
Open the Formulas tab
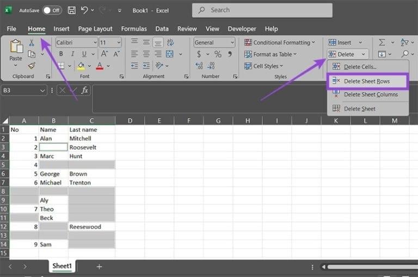click(x=134, y=29)
